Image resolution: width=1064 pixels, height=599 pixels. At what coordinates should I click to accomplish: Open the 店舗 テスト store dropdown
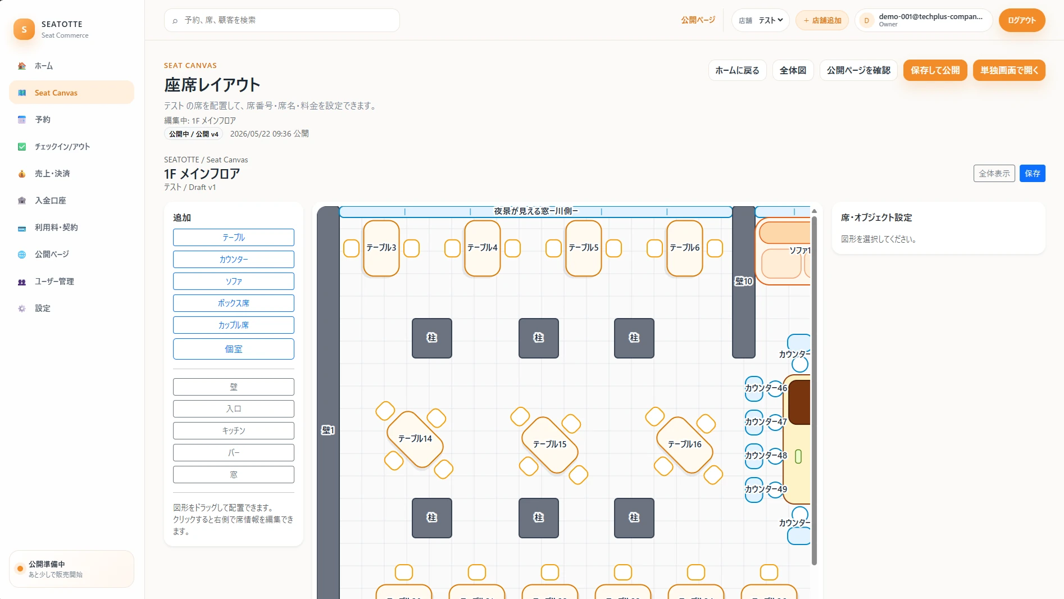point(761,20)
